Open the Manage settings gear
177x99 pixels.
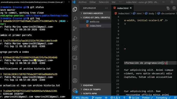75,90
